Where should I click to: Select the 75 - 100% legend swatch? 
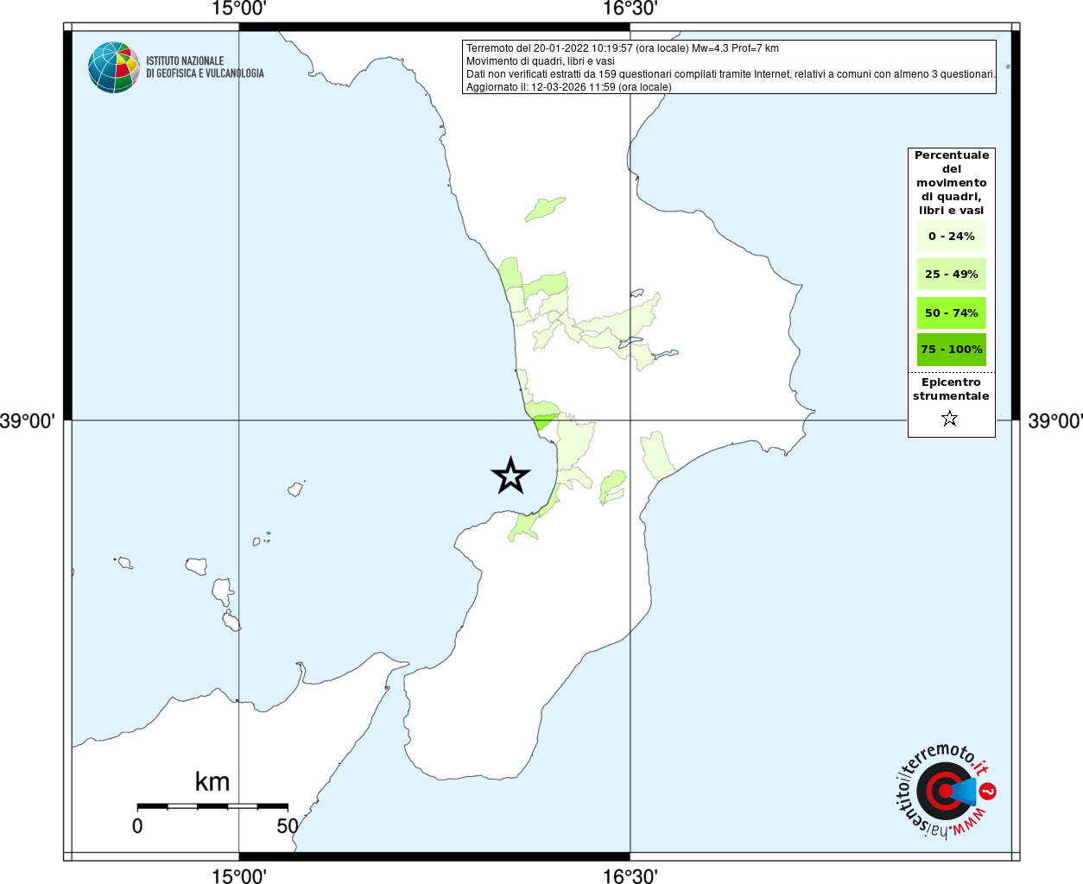[x=951, y=350]
